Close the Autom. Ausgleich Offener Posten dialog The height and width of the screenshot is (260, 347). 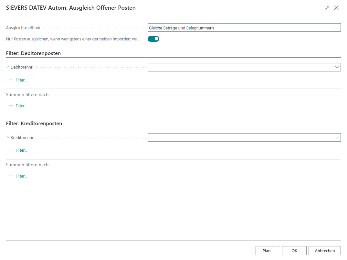pyautogui.click(x=336, y=8)
